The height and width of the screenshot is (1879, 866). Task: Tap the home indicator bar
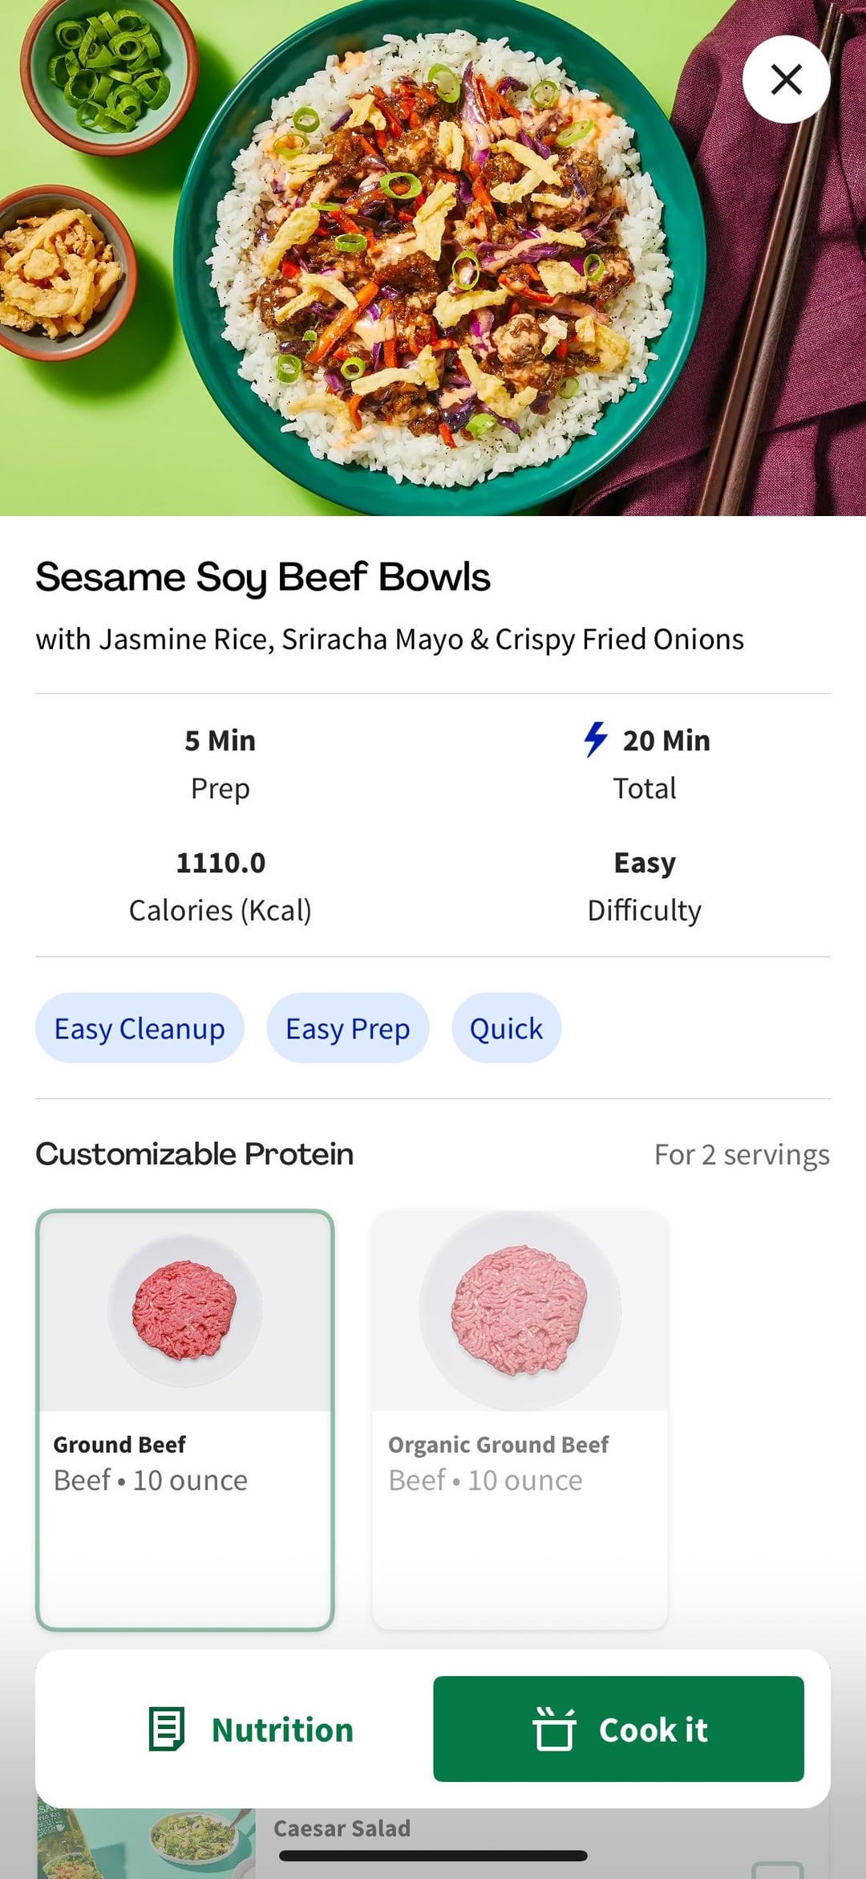coord(433,1856)
